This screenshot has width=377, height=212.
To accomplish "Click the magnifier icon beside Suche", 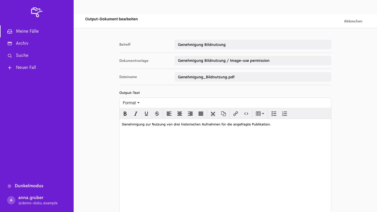I will 10,56.
